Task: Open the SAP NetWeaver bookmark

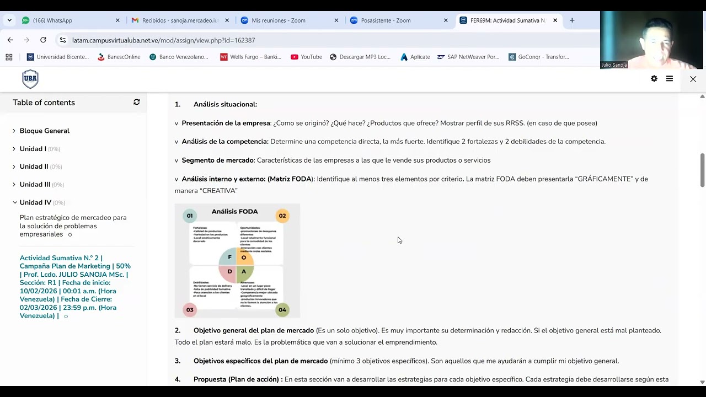Action: (468, 57)
